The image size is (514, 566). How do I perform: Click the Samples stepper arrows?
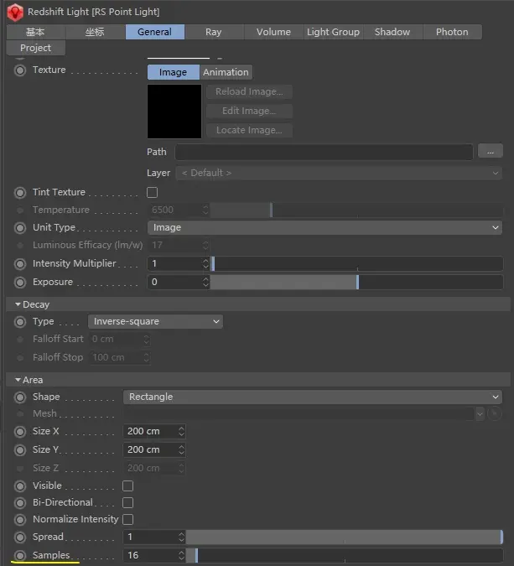(182, 555)
